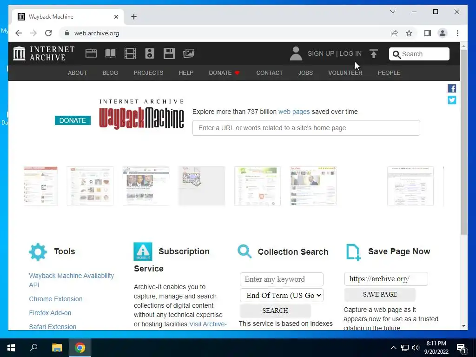Open the Firefox Add-on link
The height and width of the screenshot is (357, 476).
click(x=50, y=313)
